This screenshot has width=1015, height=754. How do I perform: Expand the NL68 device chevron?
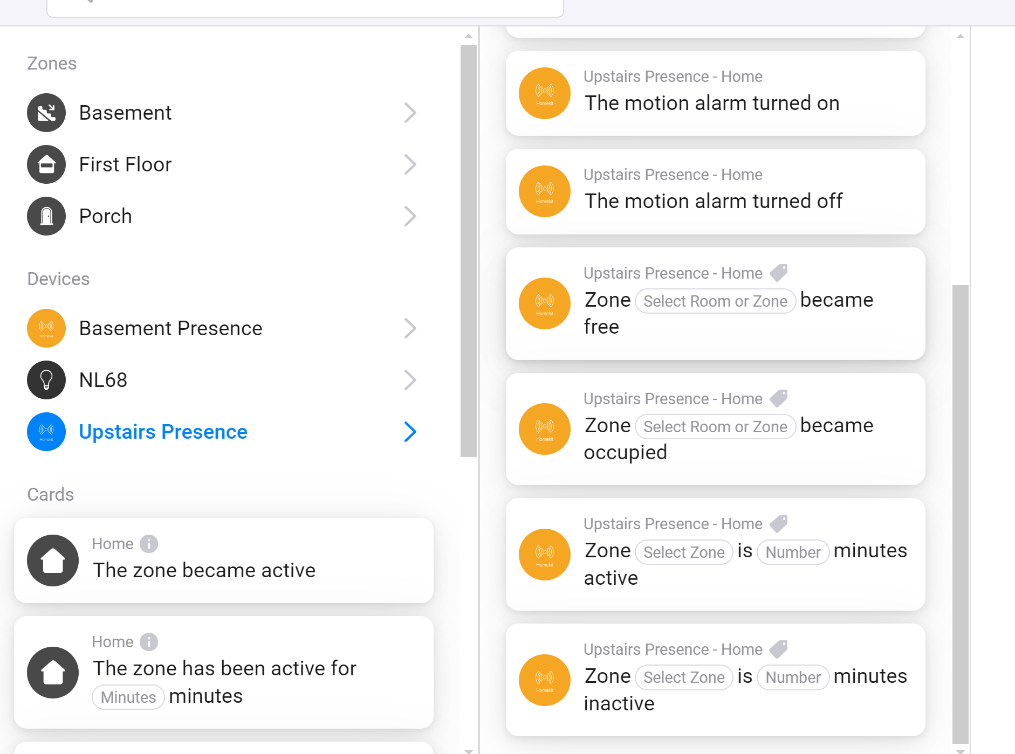click(410, 380)
